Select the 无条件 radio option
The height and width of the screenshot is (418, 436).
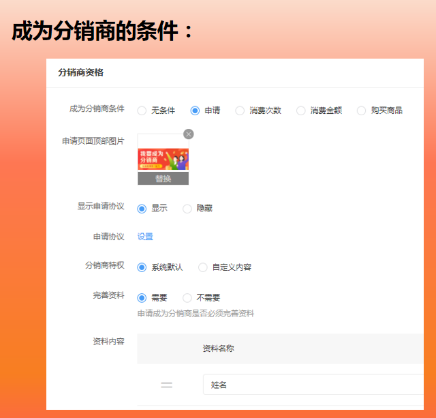point(142,110)
